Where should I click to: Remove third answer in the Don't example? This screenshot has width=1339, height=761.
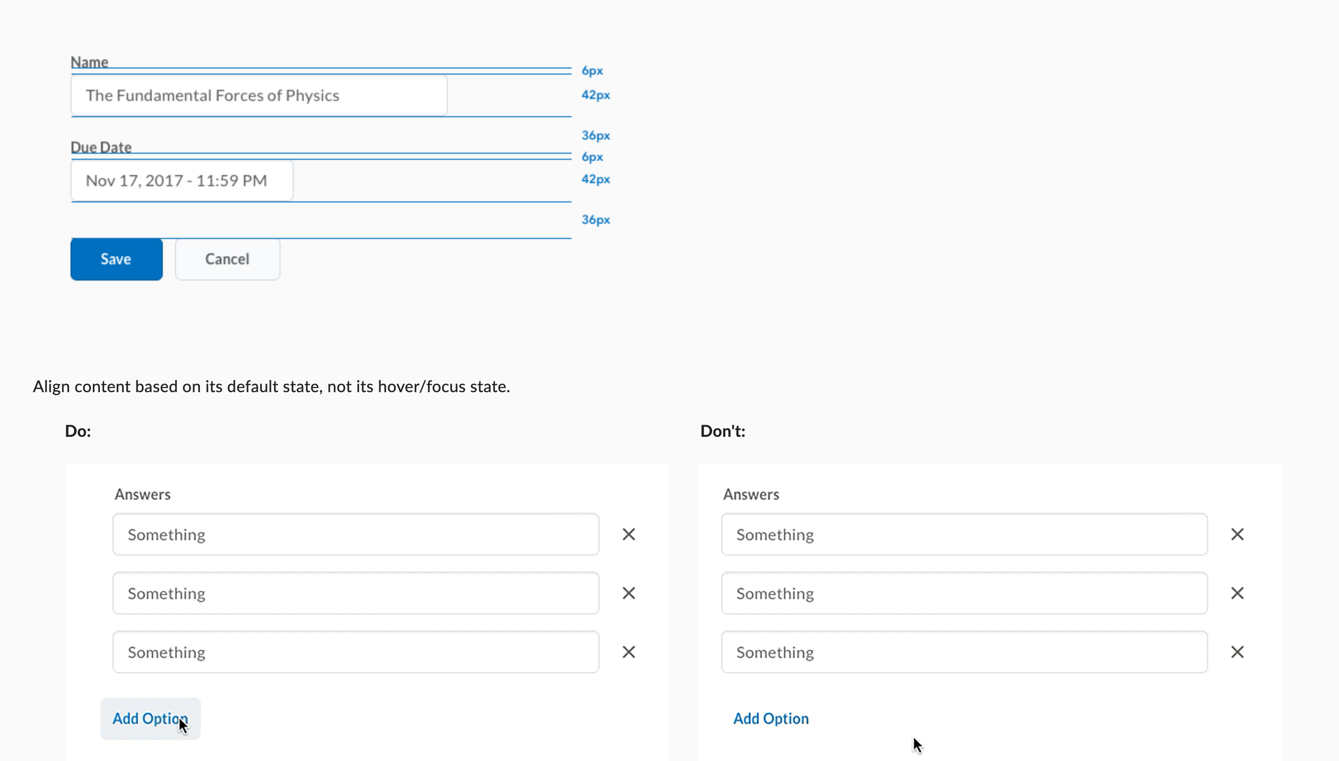pos(1237,652)
